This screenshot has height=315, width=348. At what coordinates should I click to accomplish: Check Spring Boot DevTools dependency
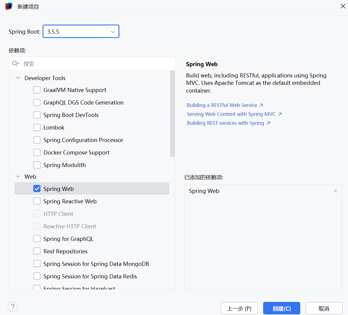point(37,115)
